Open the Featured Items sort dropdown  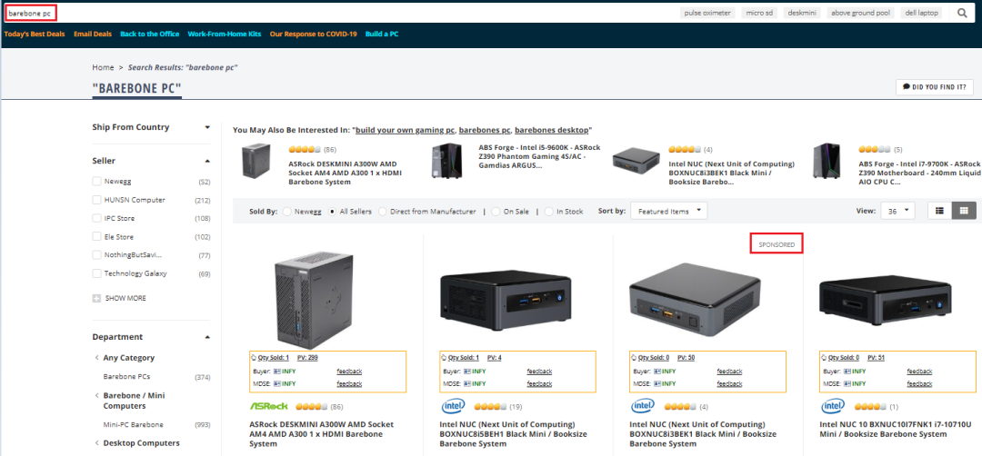[x=669, y=212]
